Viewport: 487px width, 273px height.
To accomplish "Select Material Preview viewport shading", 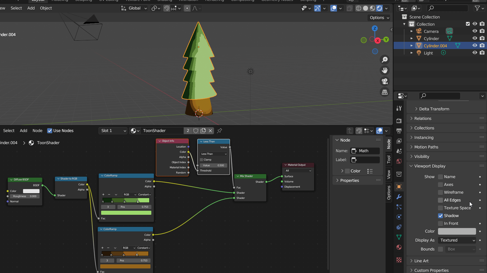I will tap(372, 8).
